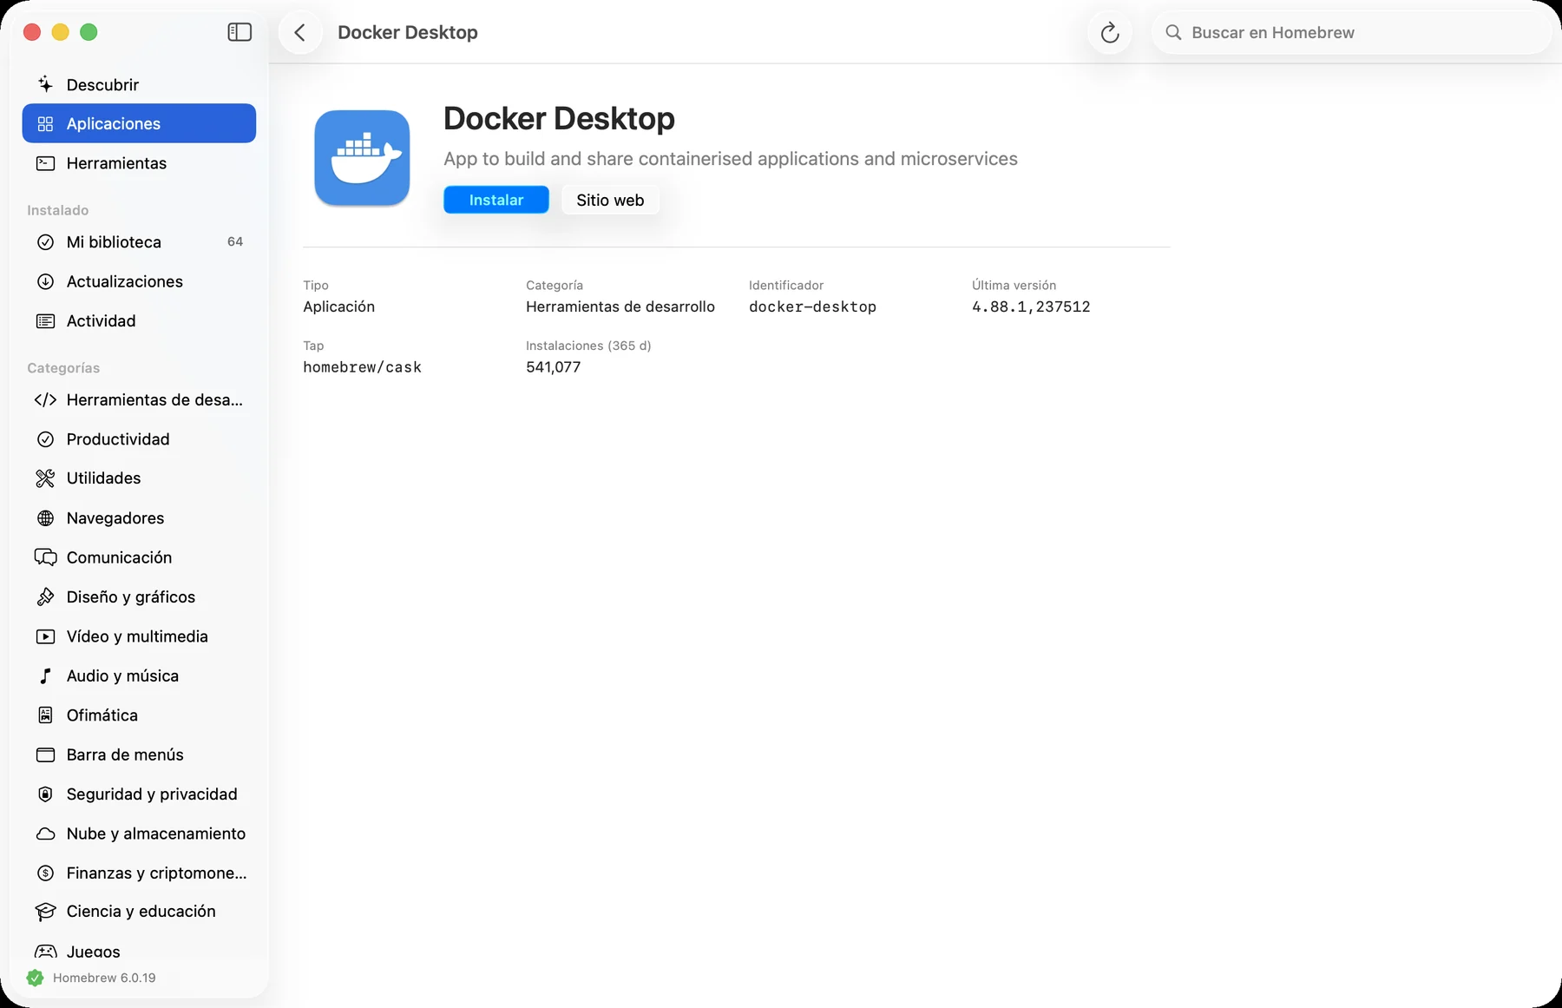Image resolution: width=1562 pixels, height=1008 pixels.
Task: Click the refresh icon in toolbar
Action: (x=1110, y=33)
